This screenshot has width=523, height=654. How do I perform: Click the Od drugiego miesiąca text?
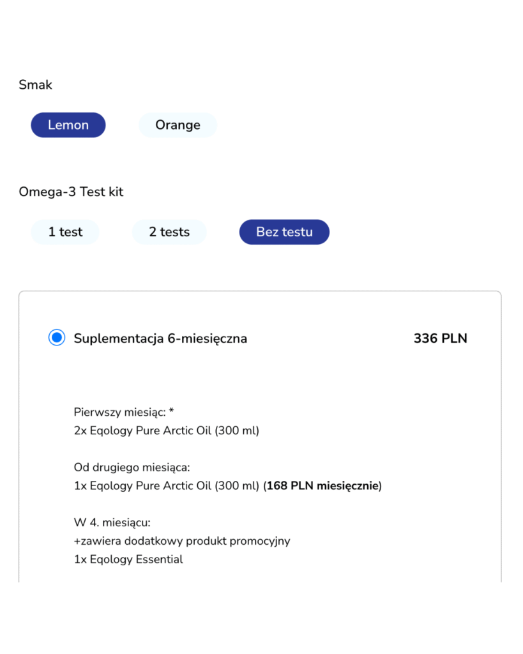click(x=132, y=468)
